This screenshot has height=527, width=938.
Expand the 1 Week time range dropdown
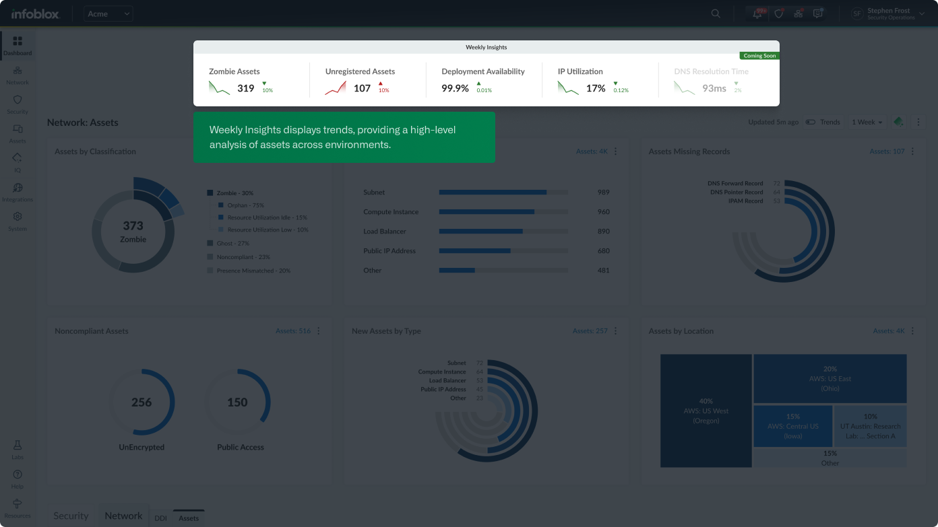tap(867, 122)
